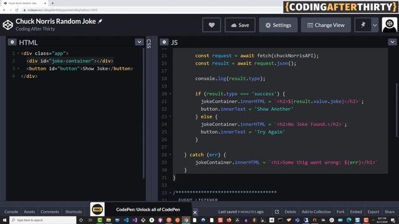
Task: Click 'chuckNorrisAPI' in fetch call
Action: point(293,55)
